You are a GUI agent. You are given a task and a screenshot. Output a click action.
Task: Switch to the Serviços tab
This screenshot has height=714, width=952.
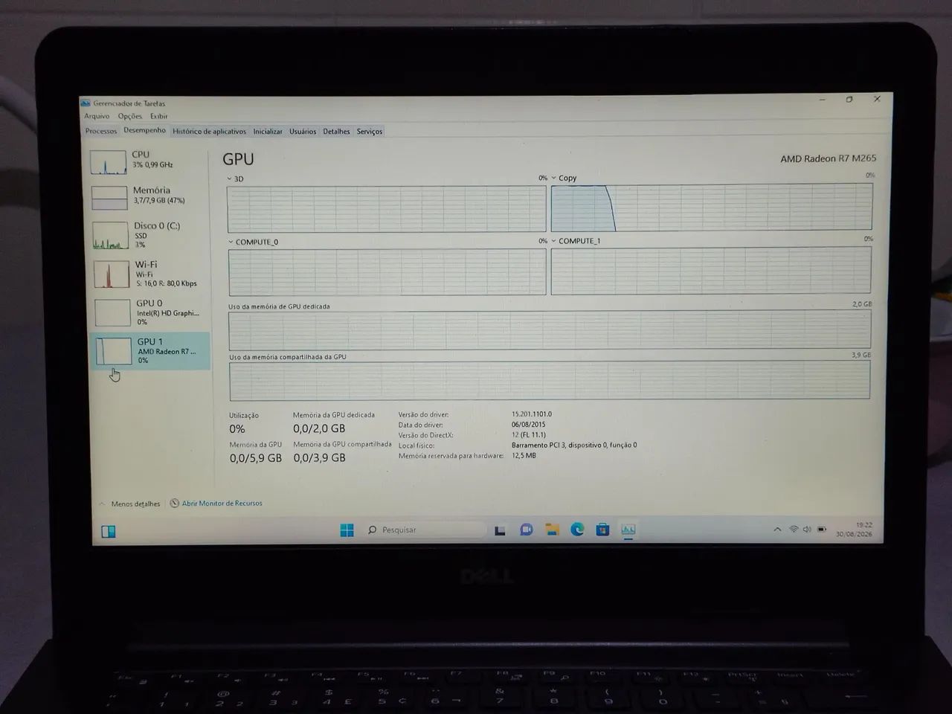[x=370, y=132]
